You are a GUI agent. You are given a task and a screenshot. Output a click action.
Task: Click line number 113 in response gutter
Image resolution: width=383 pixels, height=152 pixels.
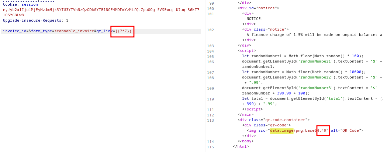[x=210, y=120]
